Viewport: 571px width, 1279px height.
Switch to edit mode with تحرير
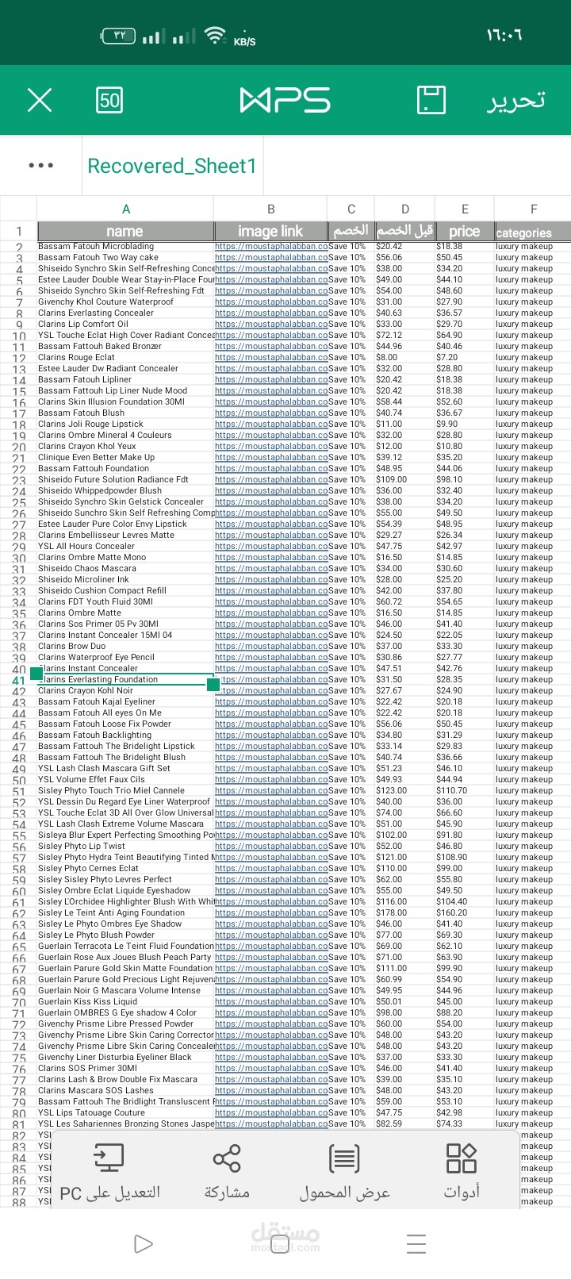pos(516,100)
